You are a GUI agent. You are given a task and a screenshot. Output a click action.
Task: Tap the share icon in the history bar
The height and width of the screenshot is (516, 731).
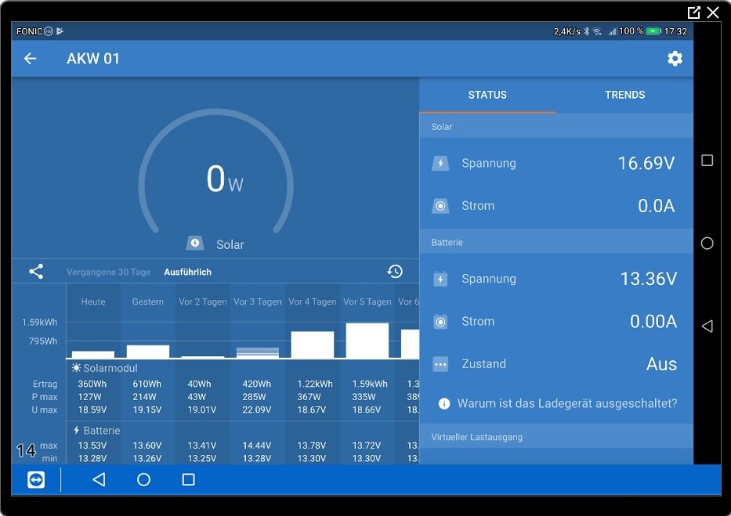[x=36, y=272]
